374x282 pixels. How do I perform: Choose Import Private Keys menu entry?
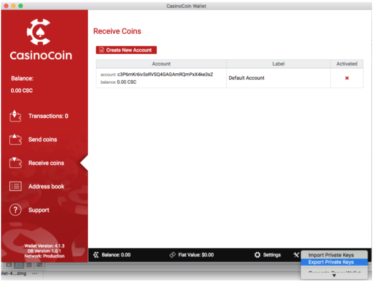coord(334,255)
